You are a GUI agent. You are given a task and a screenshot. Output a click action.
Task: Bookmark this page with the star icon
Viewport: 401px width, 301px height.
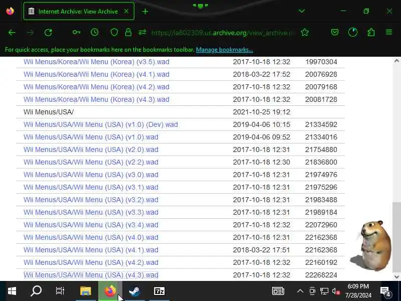pos(305,32)
